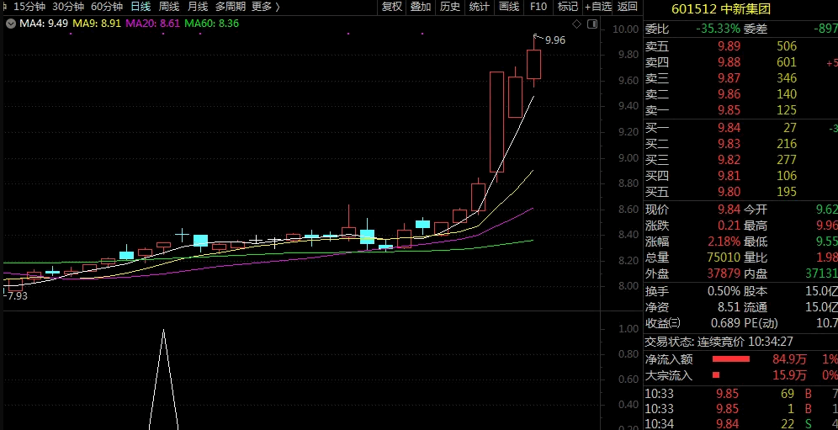Click the 外盘 37879 value

pyautogui.click(x=724, y=273)
